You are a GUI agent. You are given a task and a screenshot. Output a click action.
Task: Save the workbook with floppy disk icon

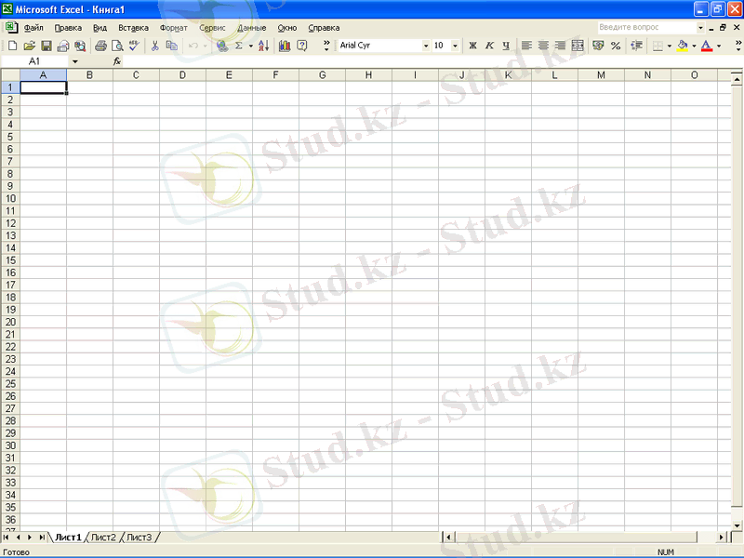pos(46,46)
